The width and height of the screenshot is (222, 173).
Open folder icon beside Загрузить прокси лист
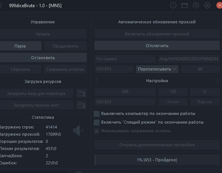pos(82,105)
